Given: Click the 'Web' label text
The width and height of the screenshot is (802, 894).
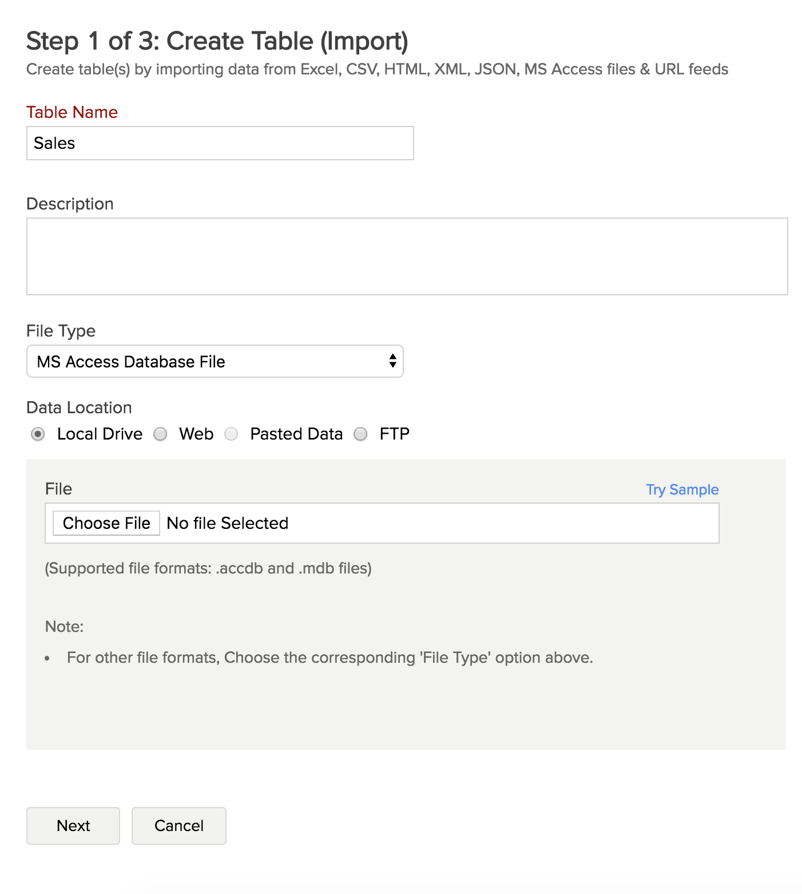Looking at the screenshot, I should pos(196,434).
